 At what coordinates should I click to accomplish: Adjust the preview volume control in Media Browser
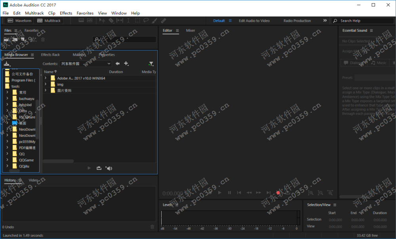tap(109, 168)
